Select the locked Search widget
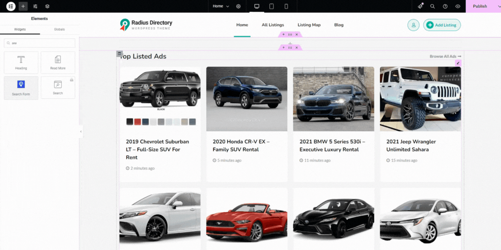The width and height of the screenshot is (501, 250). 58,88
